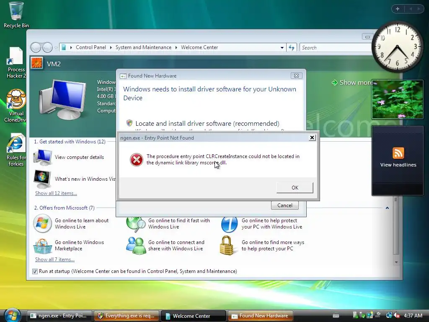Click the Back navigation button in Welcome Center
The image size is (429, 322).
point(36,48)
